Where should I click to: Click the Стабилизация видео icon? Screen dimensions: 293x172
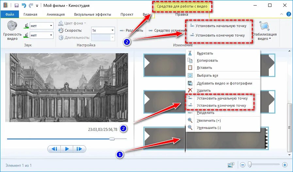point(264,26)
